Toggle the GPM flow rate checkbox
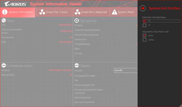Viewport: 182px width, 107px height. click(x=145, y=40)
